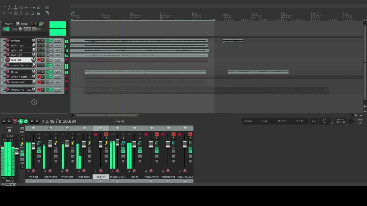Toggle envelope move with items icon
Image resolution: width=367 pixels, height=206 pixels.
tap(21, 13)
